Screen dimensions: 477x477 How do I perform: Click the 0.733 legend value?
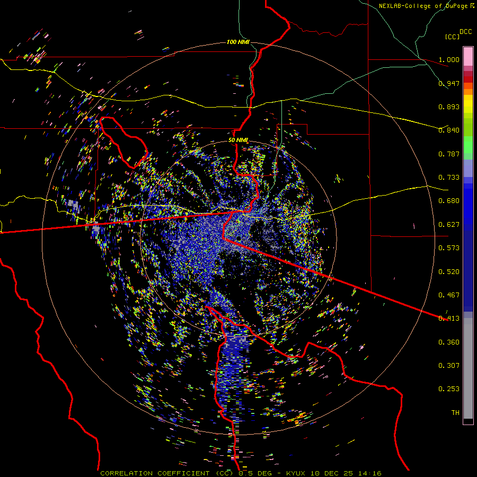pyautogui.click(x=449, y=178)
